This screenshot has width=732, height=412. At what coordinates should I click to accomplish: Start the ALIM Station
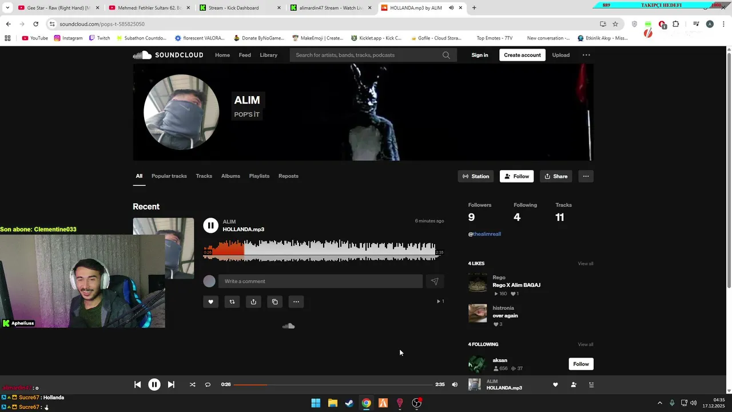coord(476,176)
